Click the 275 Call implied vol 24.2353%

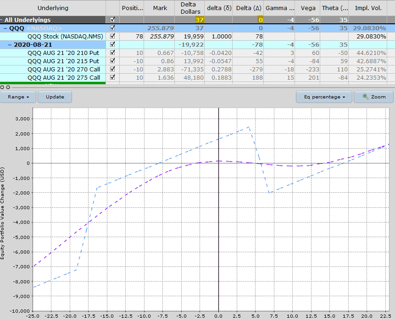(371, 78)
